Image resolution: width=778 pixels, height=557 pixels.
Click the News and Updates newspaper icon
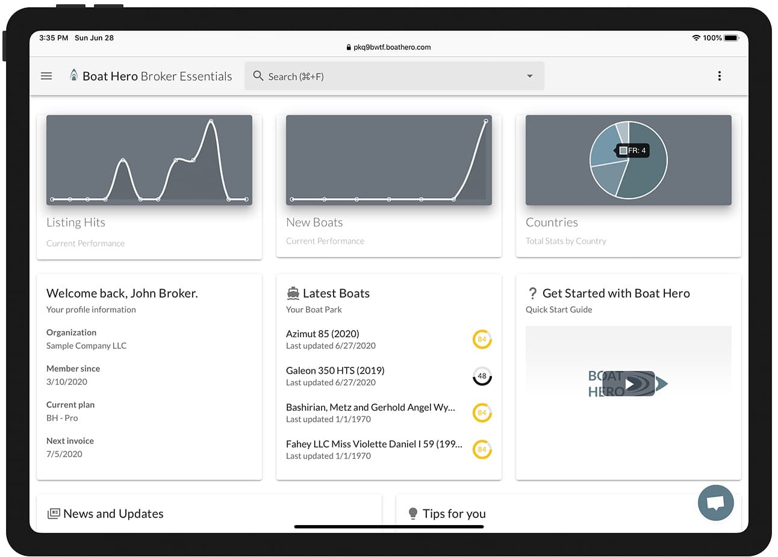point(54,514)
